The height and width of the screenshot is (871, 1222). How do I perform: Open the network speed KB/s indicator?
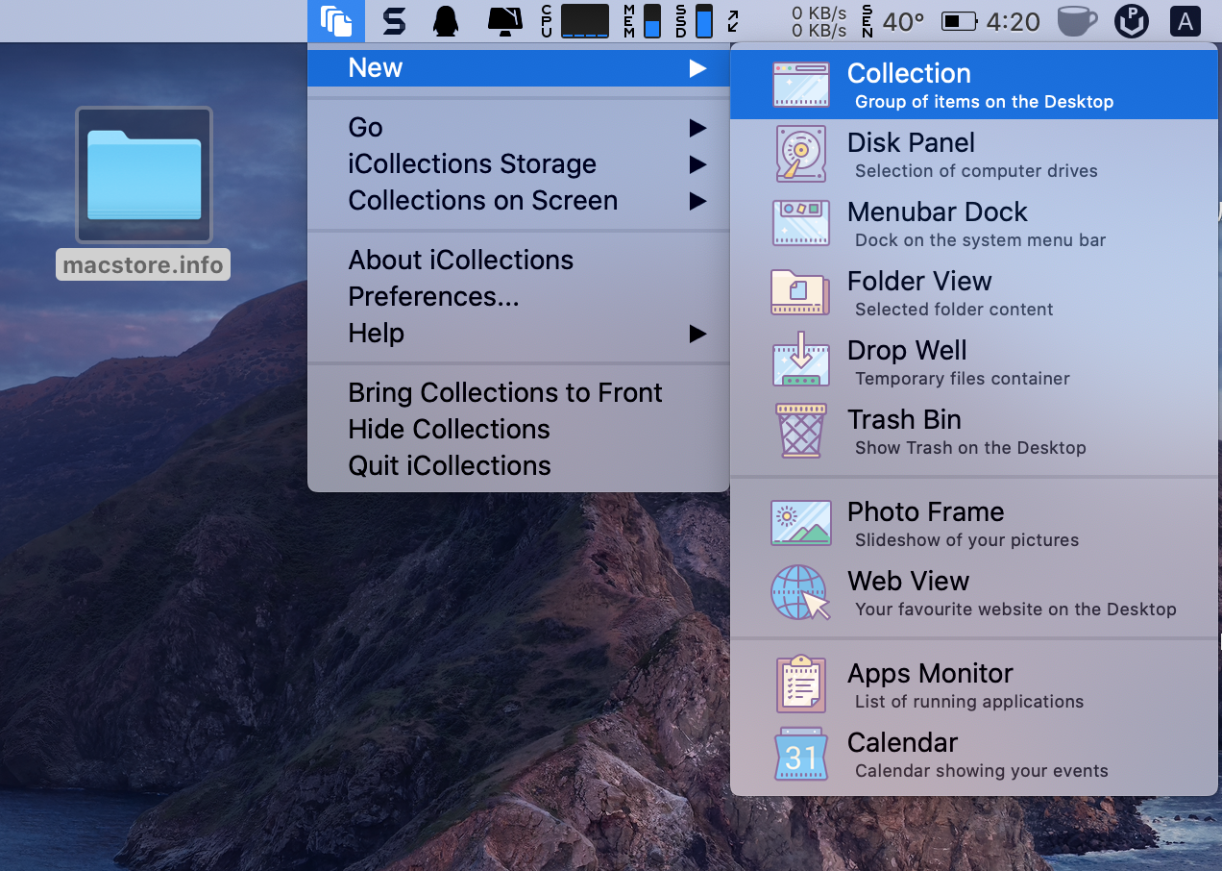(x=819, y=21)
